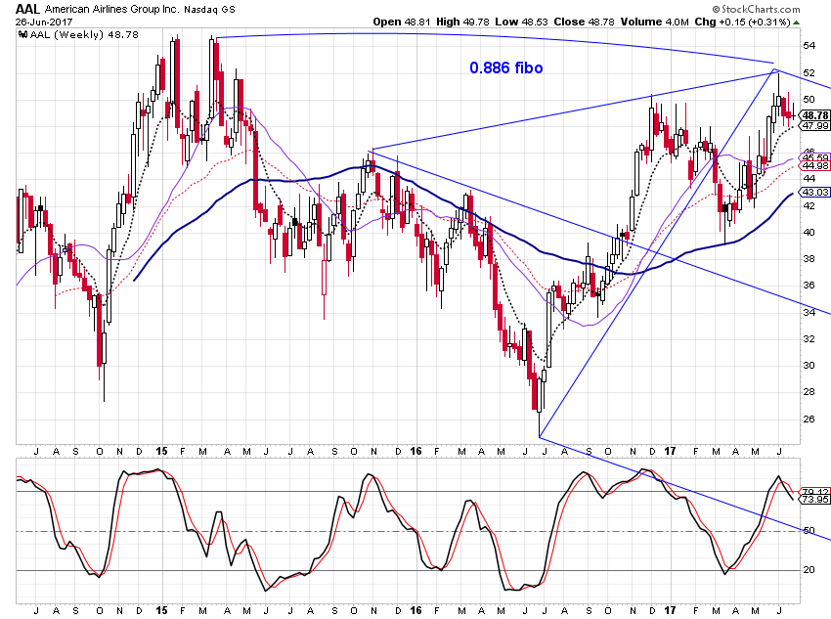Select the date 26-Jun-2017
The image size is (831, 619).
click(44, 22)
